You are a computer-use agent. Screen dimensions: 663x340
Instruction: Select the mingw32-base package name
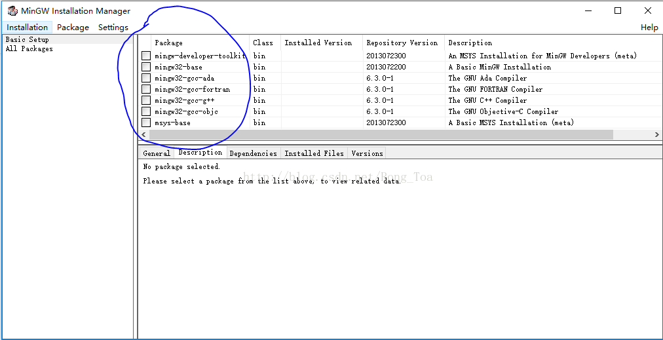pyautogui.click(x=178, y=67)
